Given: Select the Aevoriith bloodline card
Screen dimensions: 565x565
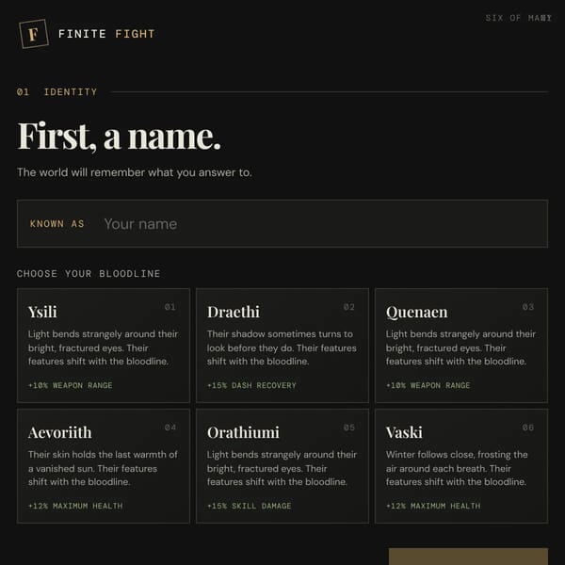Looking at the screenshot, I should [x=103, y=466].
